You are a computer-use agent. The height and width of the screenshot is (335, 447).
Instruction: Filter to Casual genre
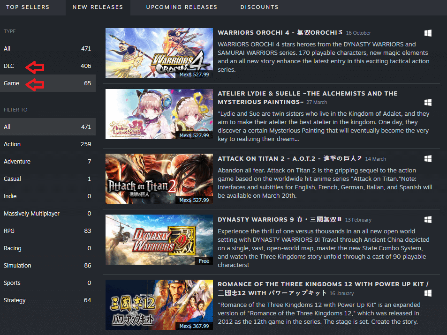(x=47, y=179)
